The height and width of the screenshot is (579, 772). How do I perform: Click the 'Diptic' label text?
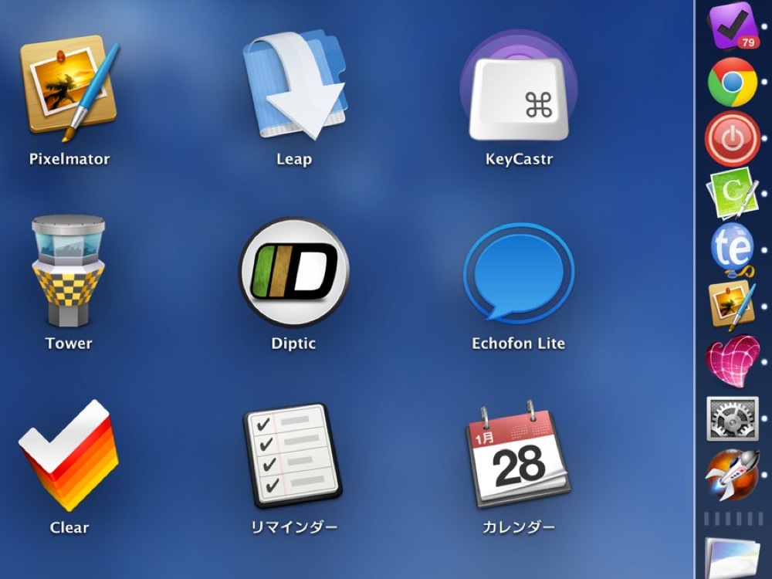click(293, 344)
